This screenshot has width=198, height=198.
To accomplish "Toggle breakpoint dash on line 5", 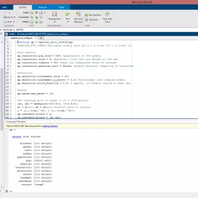I will [10, 56].
